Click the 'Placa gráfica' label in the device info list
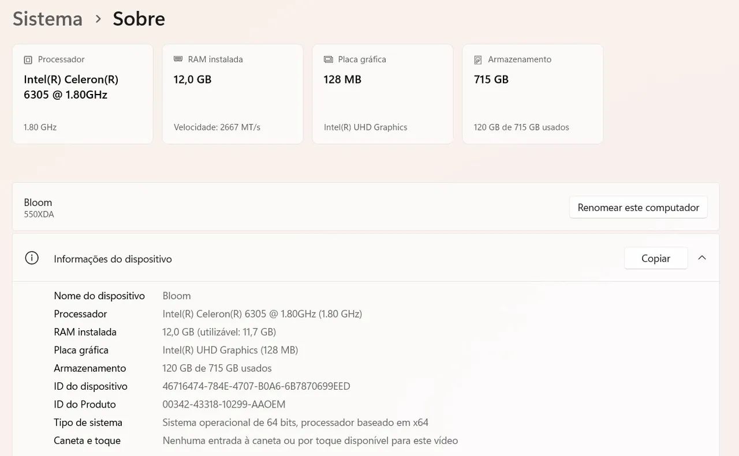 click(x=81, y=351)
